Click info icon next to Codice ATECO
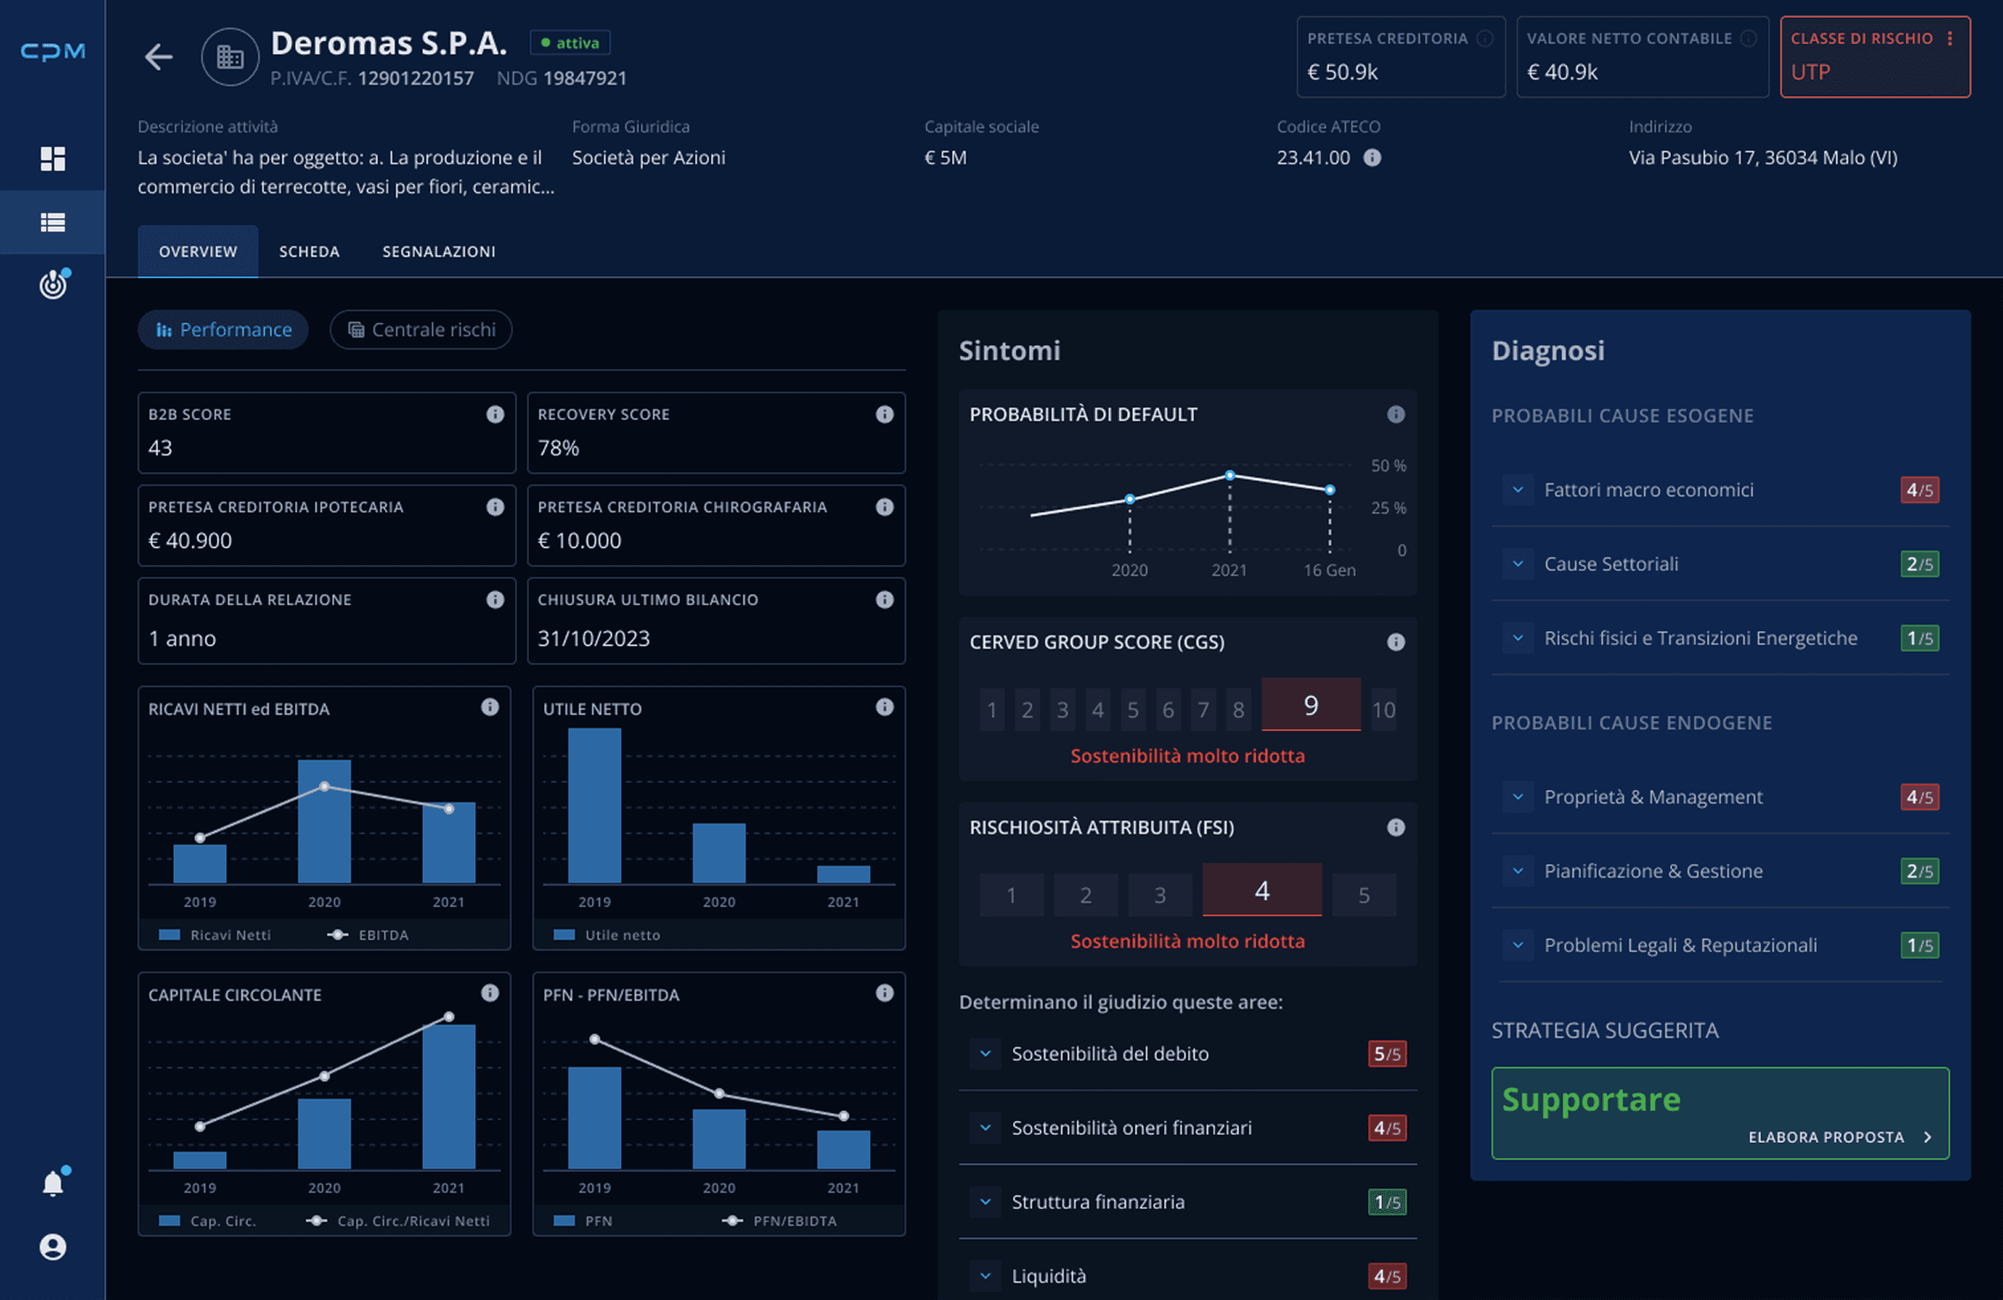2003x1300 pixels. tap(1372, 158)
